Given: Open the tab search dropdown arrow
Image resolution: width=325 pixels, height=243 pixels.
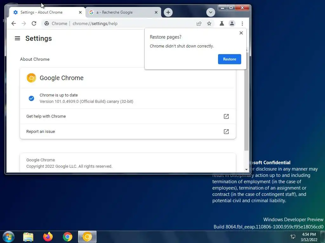Looking at the screenshot, I should pos(211,12).
